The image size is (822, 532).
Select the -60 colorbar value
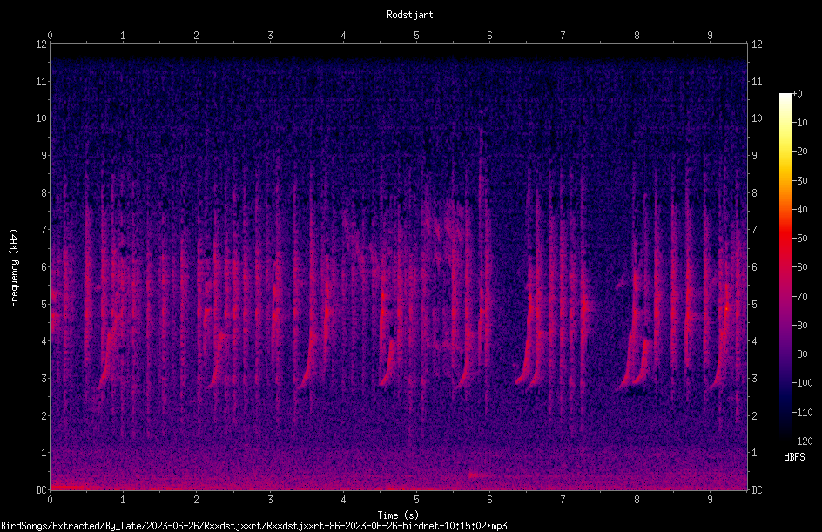pos(800,267)
